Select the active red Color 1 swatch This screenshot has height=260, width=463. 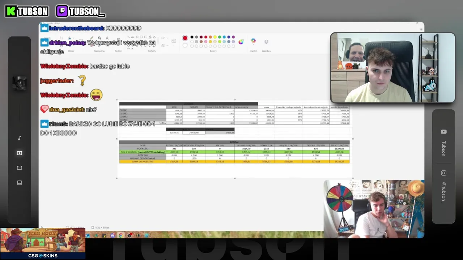coord(185,38)
